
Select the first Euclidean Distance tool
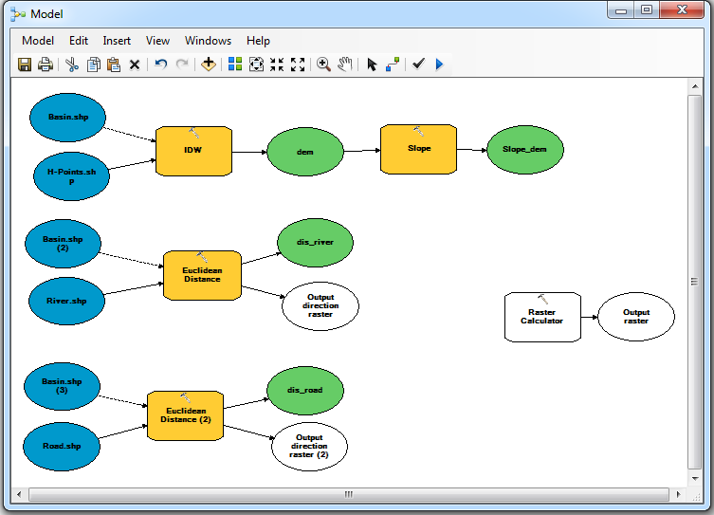pyautogui.click(x=202, y=275)
